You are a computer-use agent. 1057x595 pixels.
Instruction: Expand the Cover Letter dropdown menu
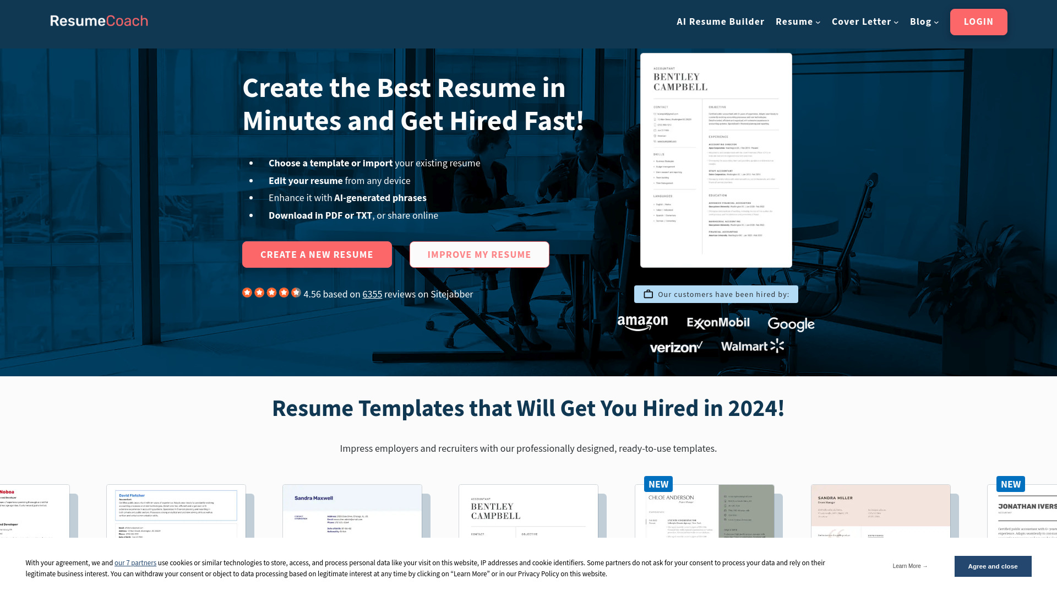(x=865, y=22)
